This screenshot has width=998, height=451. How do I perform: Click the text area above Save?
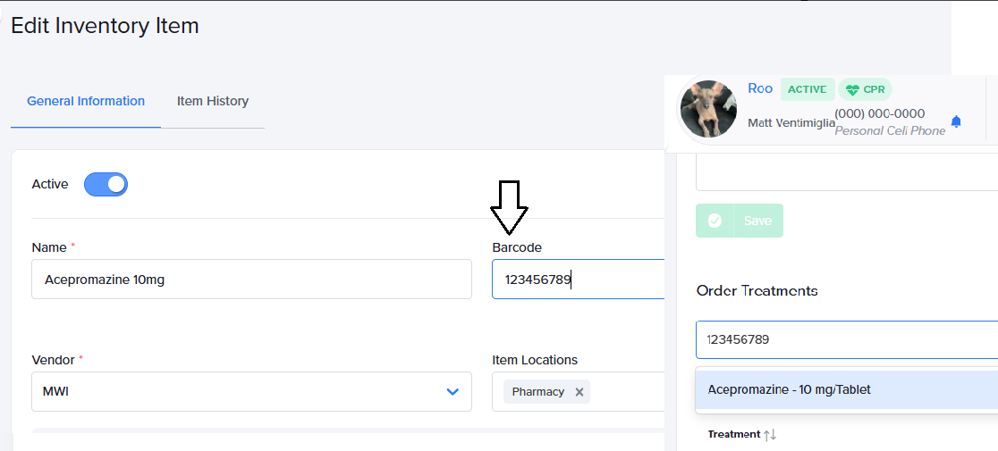point(846,171)
